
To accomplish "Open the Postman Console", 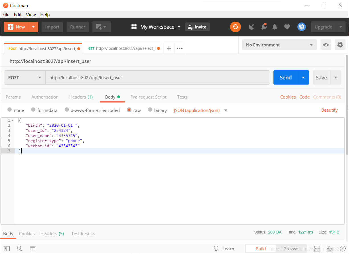I will click(32, 248).
